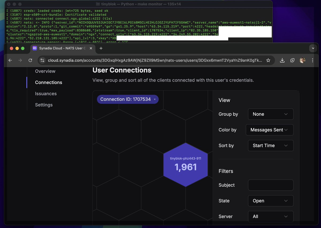Open site information icon in address bar

tap(42, 60)
